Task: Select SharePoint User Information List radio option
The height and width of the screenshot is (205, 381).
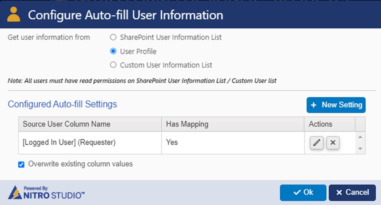Action: pyautogui.click(x=113, y=37)
